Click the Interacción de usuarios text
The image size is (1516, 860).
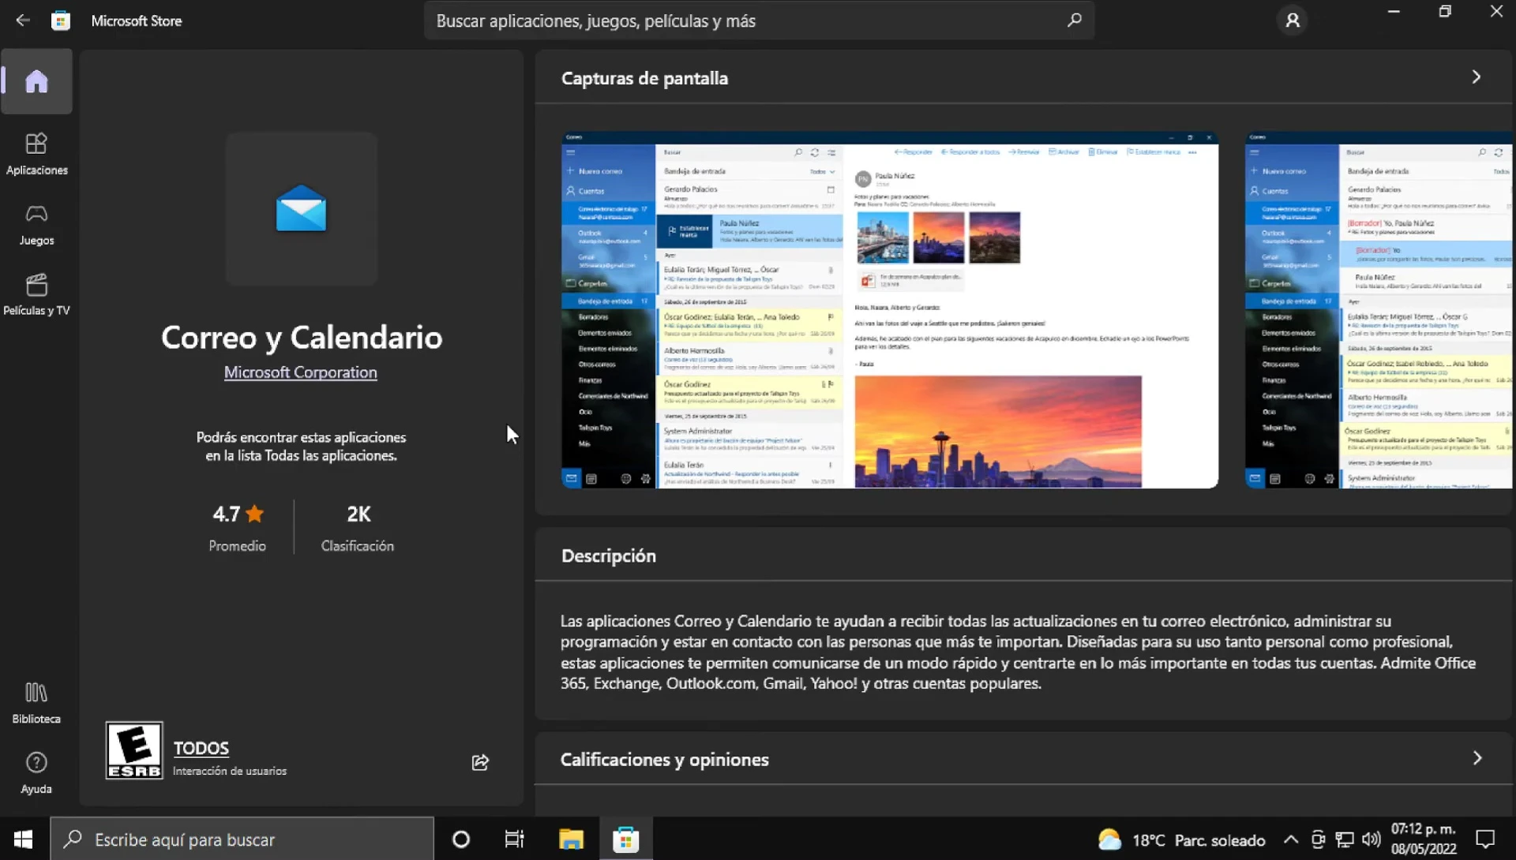click(230, 771)
